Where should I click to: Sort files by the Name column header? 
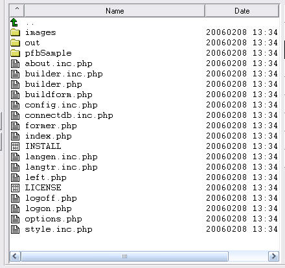click(x=115, y=11)
